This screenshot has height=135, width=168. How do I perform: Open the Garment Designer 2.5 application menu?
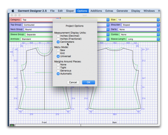32,11
